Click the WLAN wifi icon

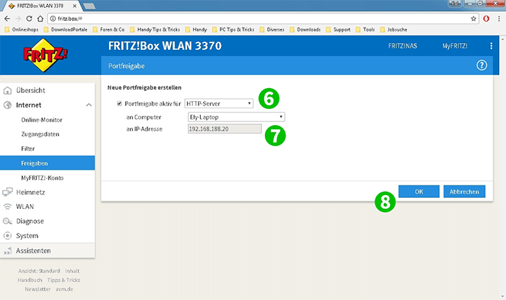8,207
